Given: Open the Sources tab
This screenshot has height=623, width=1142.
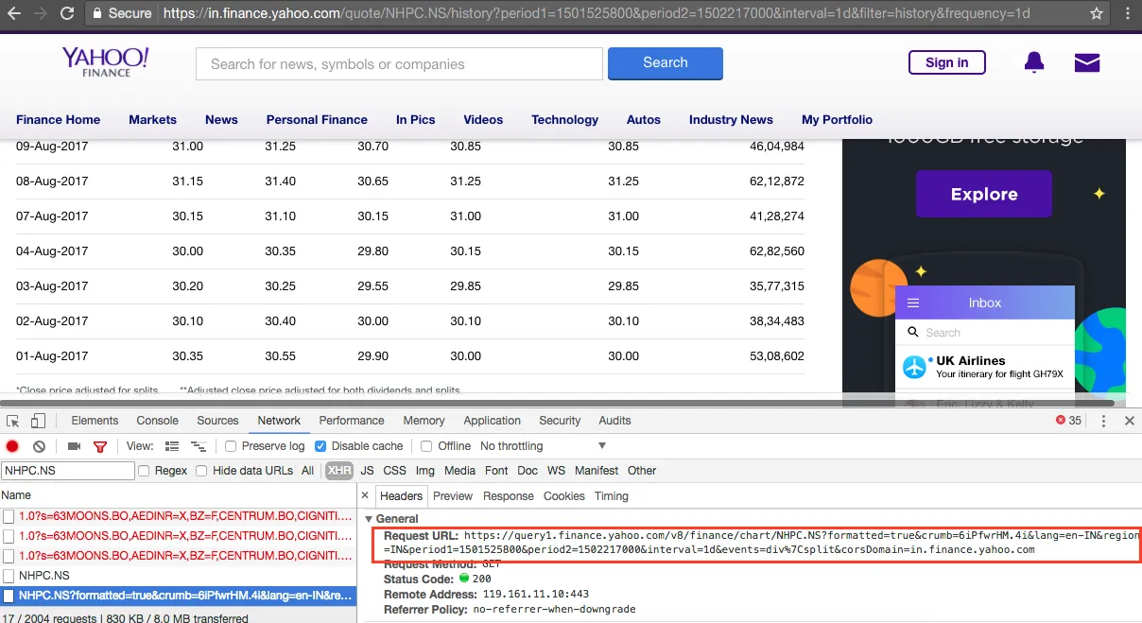Looking at the screenshot, I should tap(217, 421).
